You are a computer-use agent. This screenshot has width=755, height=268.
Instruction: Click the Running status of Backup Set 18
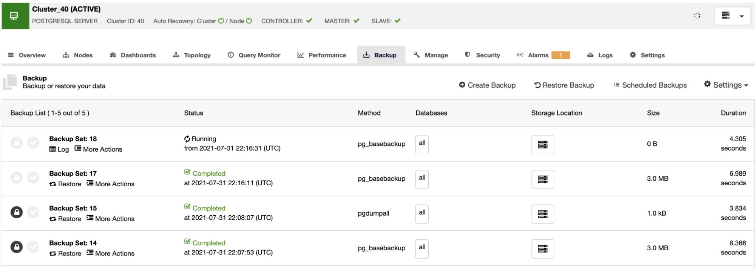click(200, 139)
